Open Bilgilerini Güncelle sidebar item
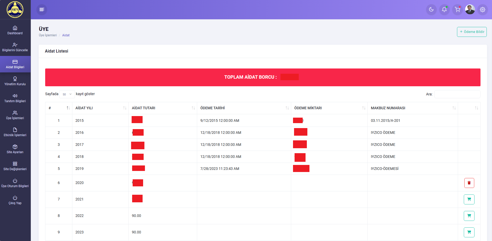Viewport: 492px width, 241px height. click(15, 47)
